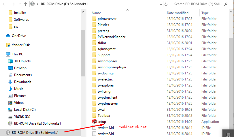The width and height of the screenshot is (234, 137).
Task: Click the search magnifier icon
Action: (x=226, y=4)
